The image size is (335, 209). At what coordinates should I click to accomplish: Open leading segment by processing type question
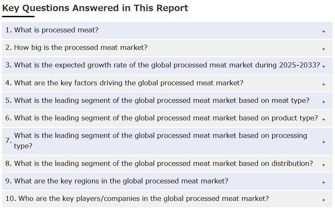167,141
